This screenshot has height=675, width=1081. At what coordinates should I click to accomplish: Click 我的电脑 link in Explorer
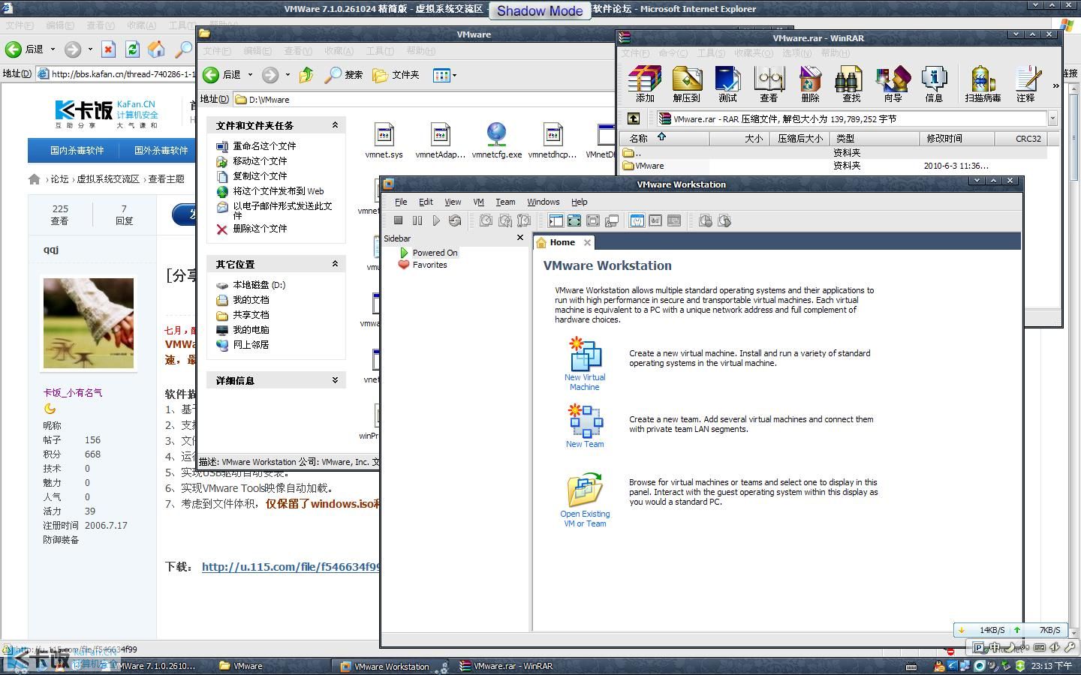click(251, 330)
